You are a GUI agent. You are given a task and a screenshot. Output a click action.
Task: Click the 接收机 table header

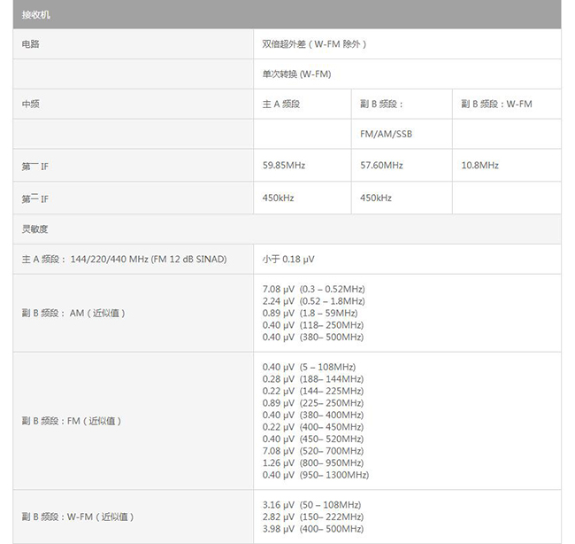[x=287, y=15]
